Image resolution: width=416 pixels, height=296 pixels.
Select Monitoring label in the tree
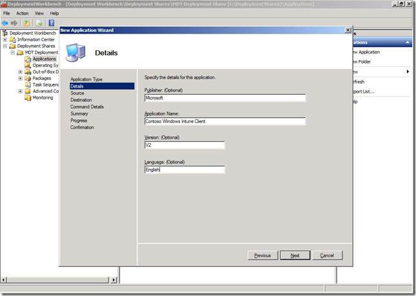[43, 97]
